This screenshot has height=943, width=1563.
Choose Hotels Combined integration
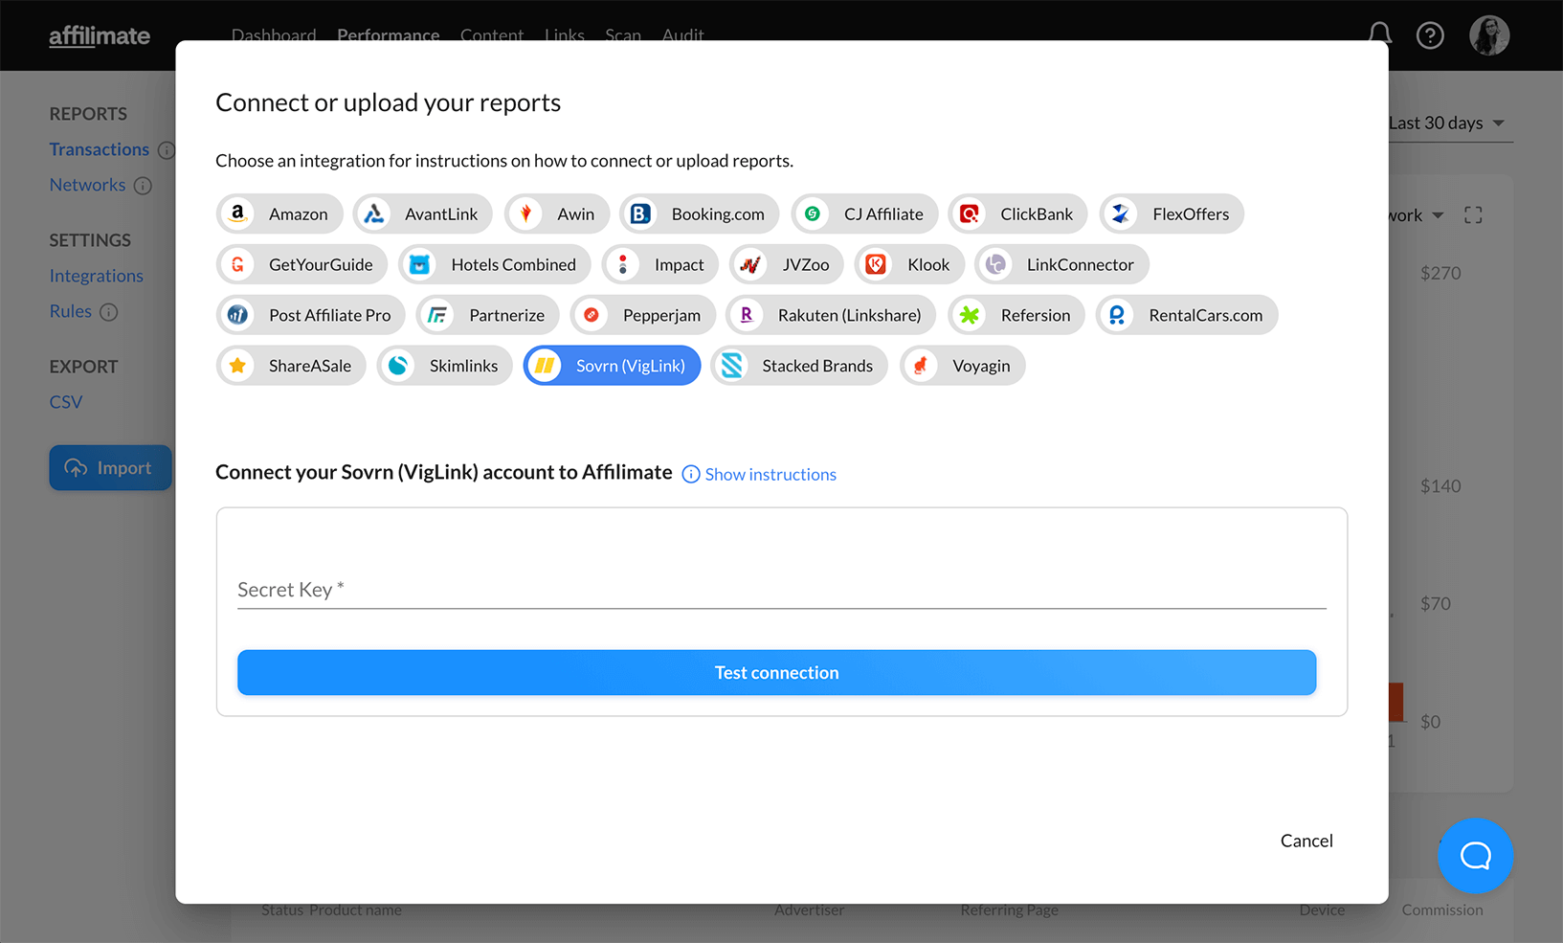495,264
